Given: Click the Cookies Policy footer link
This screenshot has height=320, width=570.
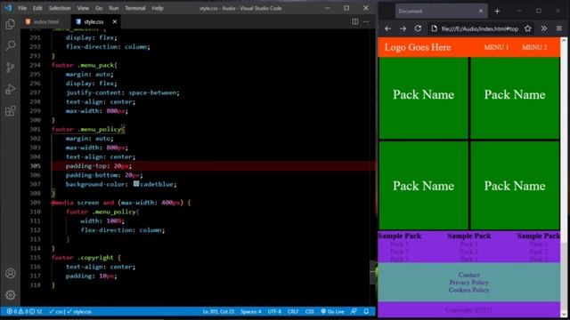Looking at the screenshot, I should (x=469, y=290).
